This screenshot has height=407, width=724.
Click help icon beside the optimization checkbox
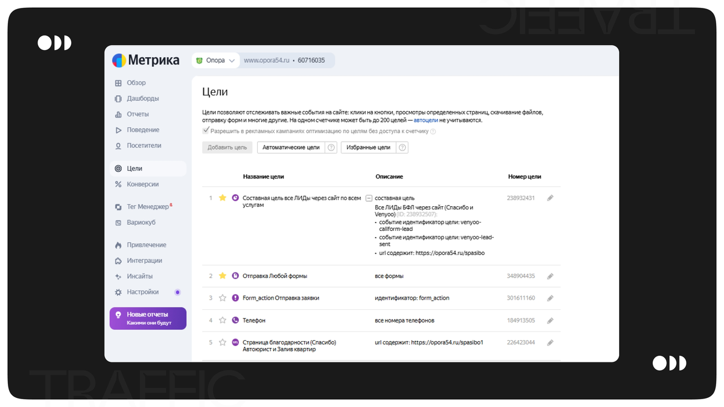pos(433,131)
